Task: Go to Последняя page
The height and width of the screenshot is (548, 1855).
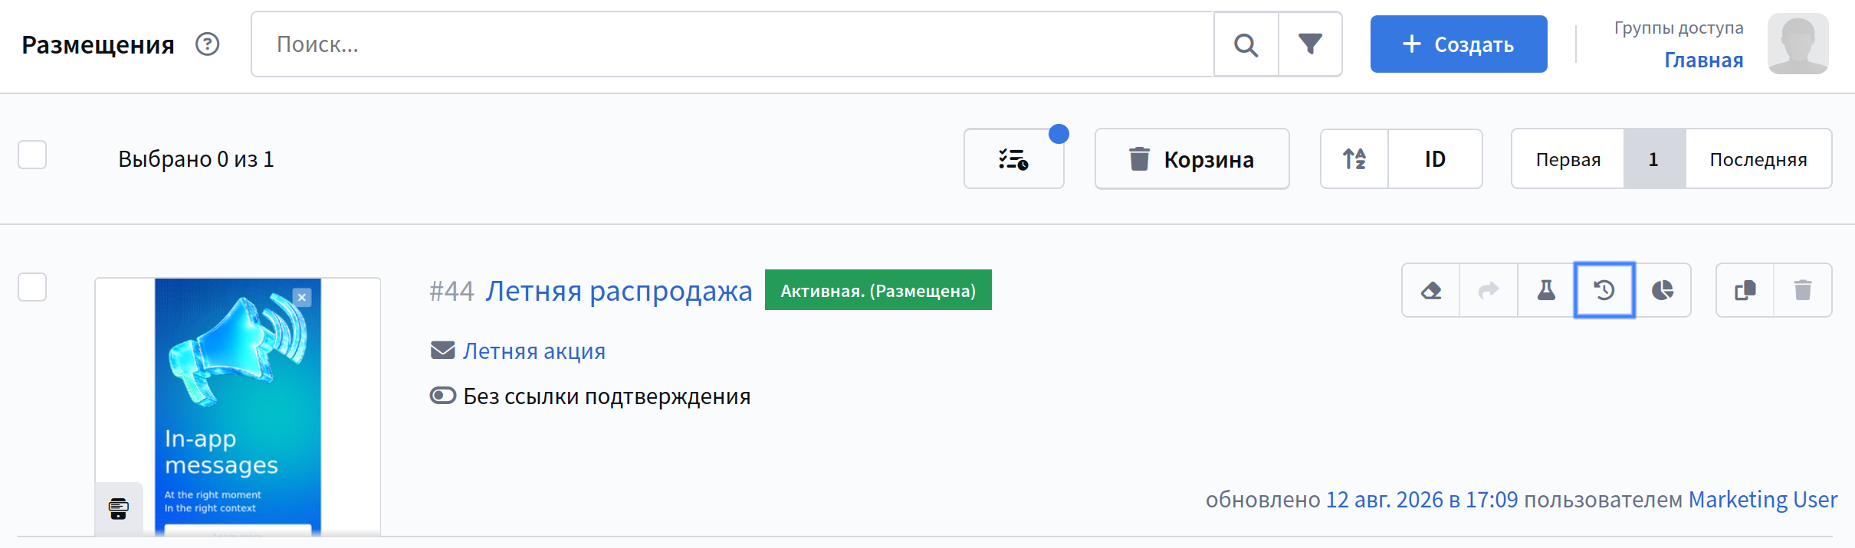Action: point(1758,159)
